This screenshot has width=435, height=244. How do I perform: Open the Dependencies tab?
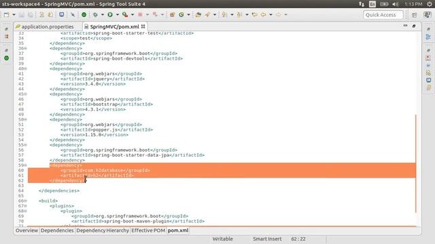[x=57, y=230]
